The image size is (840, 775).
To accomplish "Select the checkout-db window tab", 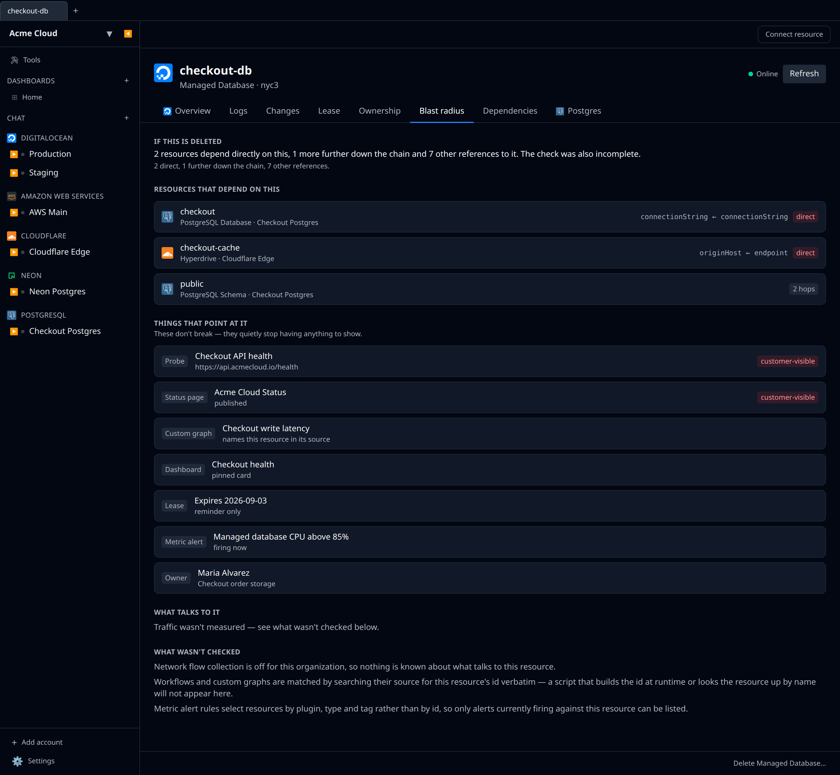I will click(33, 11).
